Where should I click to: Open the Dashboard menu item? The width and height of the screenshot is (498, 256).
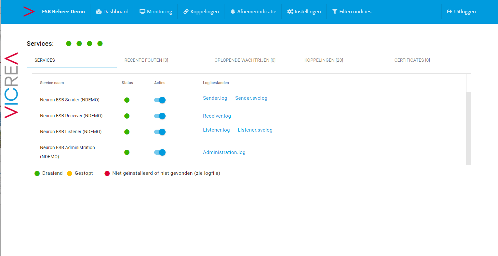(x=112, y=12)
